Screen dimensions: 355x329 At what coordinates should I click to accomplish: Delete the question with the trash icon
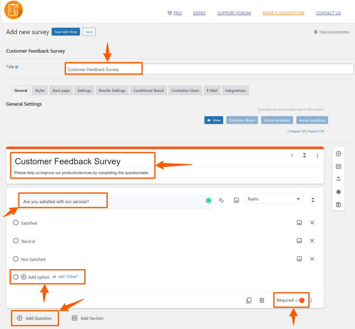click(x=262, y=300)
